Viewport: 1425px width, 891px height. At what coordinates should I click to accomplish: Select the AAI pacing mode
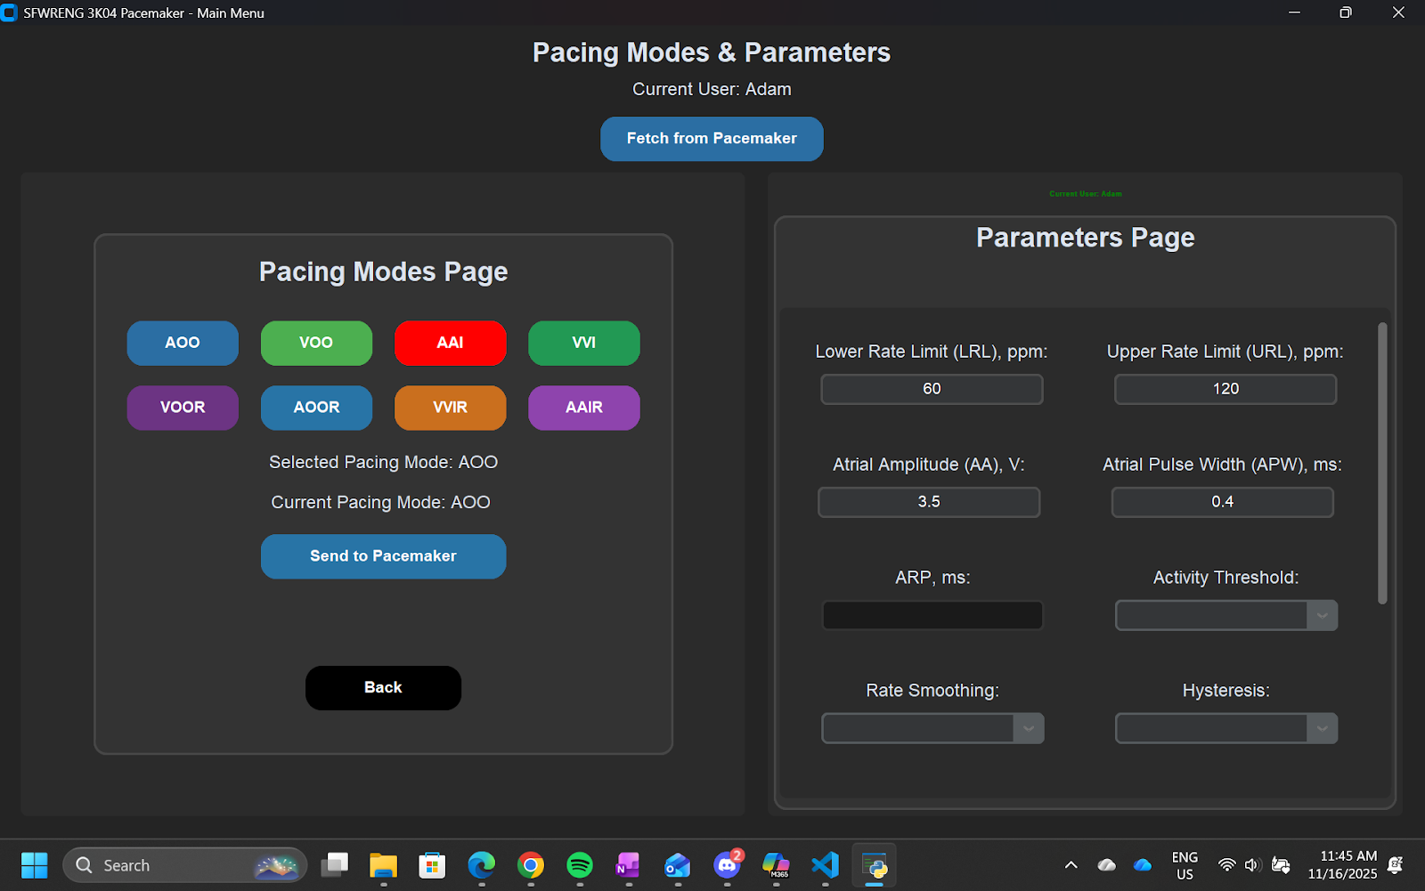450,343
